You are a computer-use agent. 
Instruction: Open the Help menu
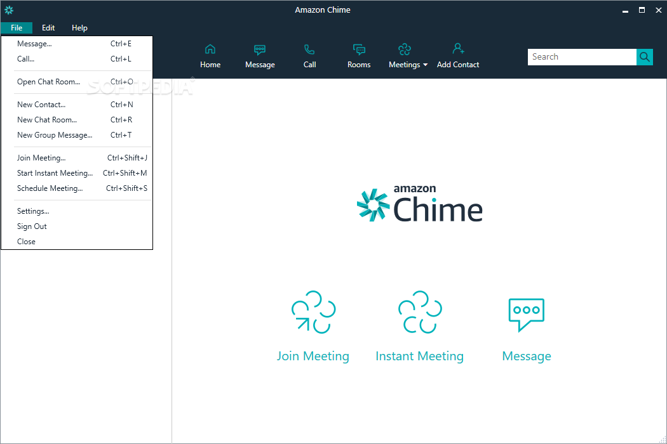pyautogui.click(x=79, y=28)
